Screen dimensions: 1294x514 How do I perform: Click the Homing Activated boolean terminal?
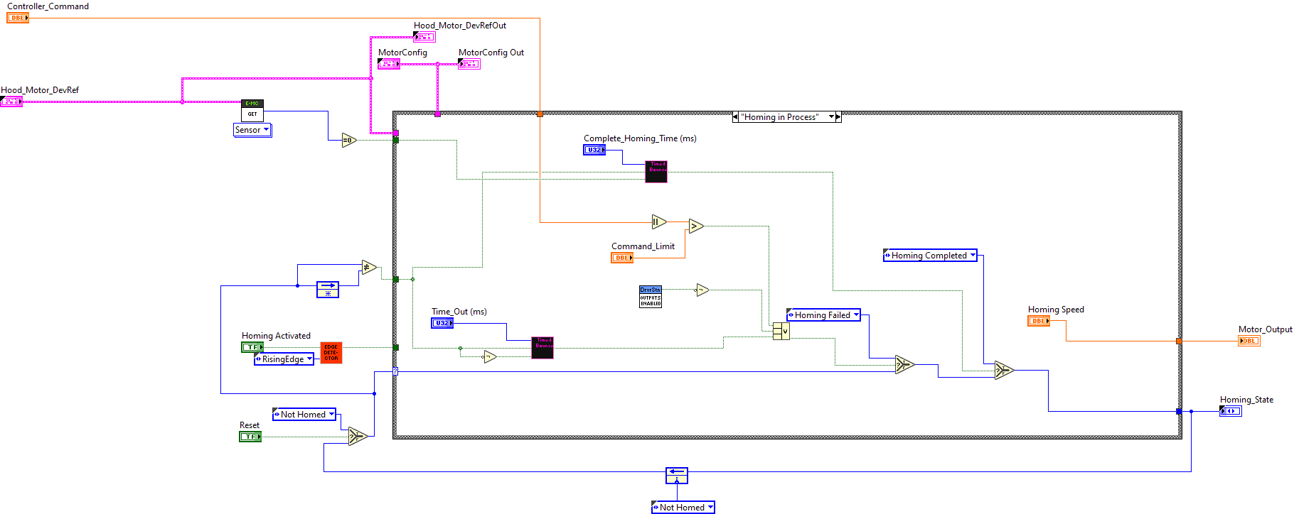point(252,347)
